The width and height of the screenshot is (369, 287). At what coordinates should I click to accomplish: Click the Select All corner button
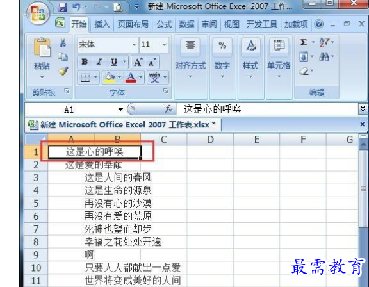tap(37, 139)
